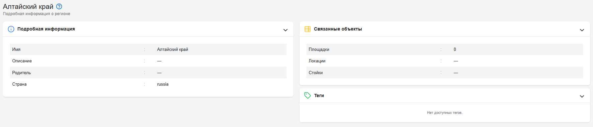
Task: Click the Родитель field label
Action: click(x=21, y=73)
